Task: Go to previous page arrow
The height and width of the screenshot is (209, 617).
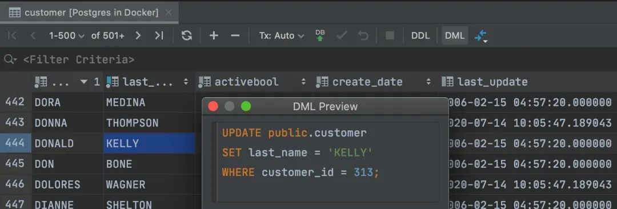Action: point(33,36)
